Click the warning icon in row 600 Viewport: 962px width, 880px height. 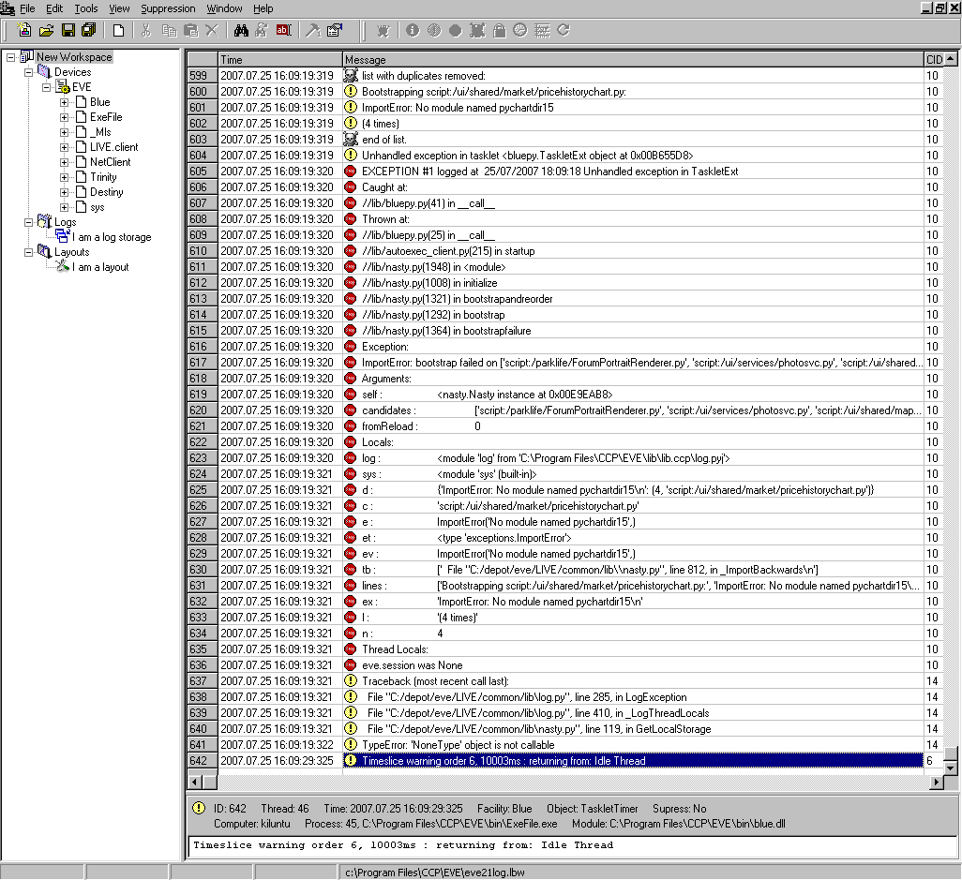click(x=351, y=91)
